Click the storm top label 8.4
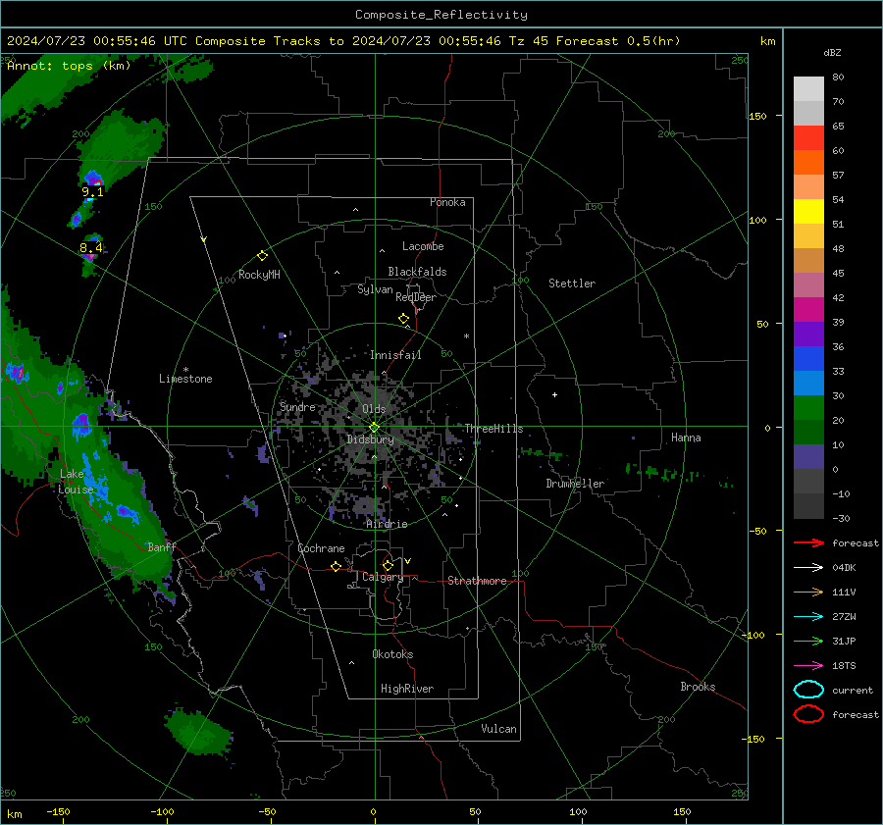 click(90, 248)
